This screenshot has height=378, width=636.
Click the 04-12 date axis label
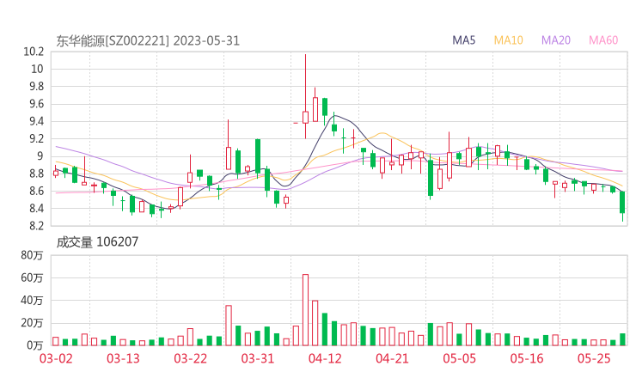pos(325,358)
